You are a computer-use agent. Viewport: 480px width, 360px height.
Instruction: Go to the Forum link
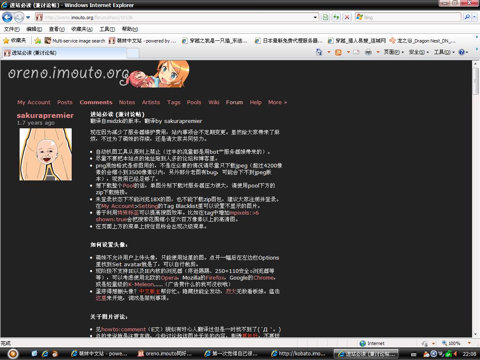click(x=235, y=102)
